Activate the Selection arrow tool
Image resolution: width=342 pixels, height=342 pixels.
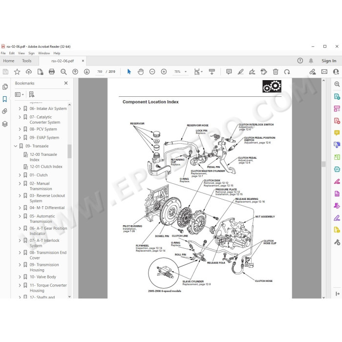coord(129,71)
